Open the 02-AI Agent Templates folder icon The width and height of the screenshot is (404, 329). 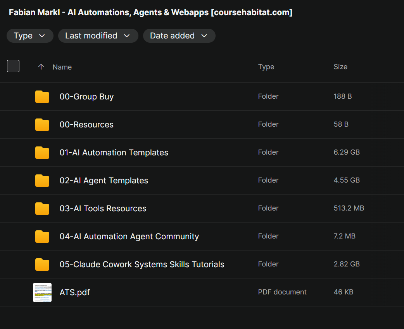click(42, 181)
